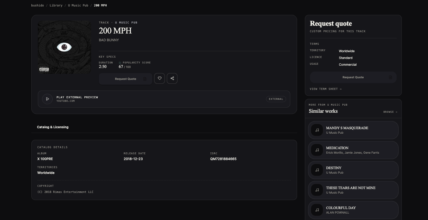Click Request Quote in the custom pricing panel
This screenshot has width=428, height=220.
point(353,77)
